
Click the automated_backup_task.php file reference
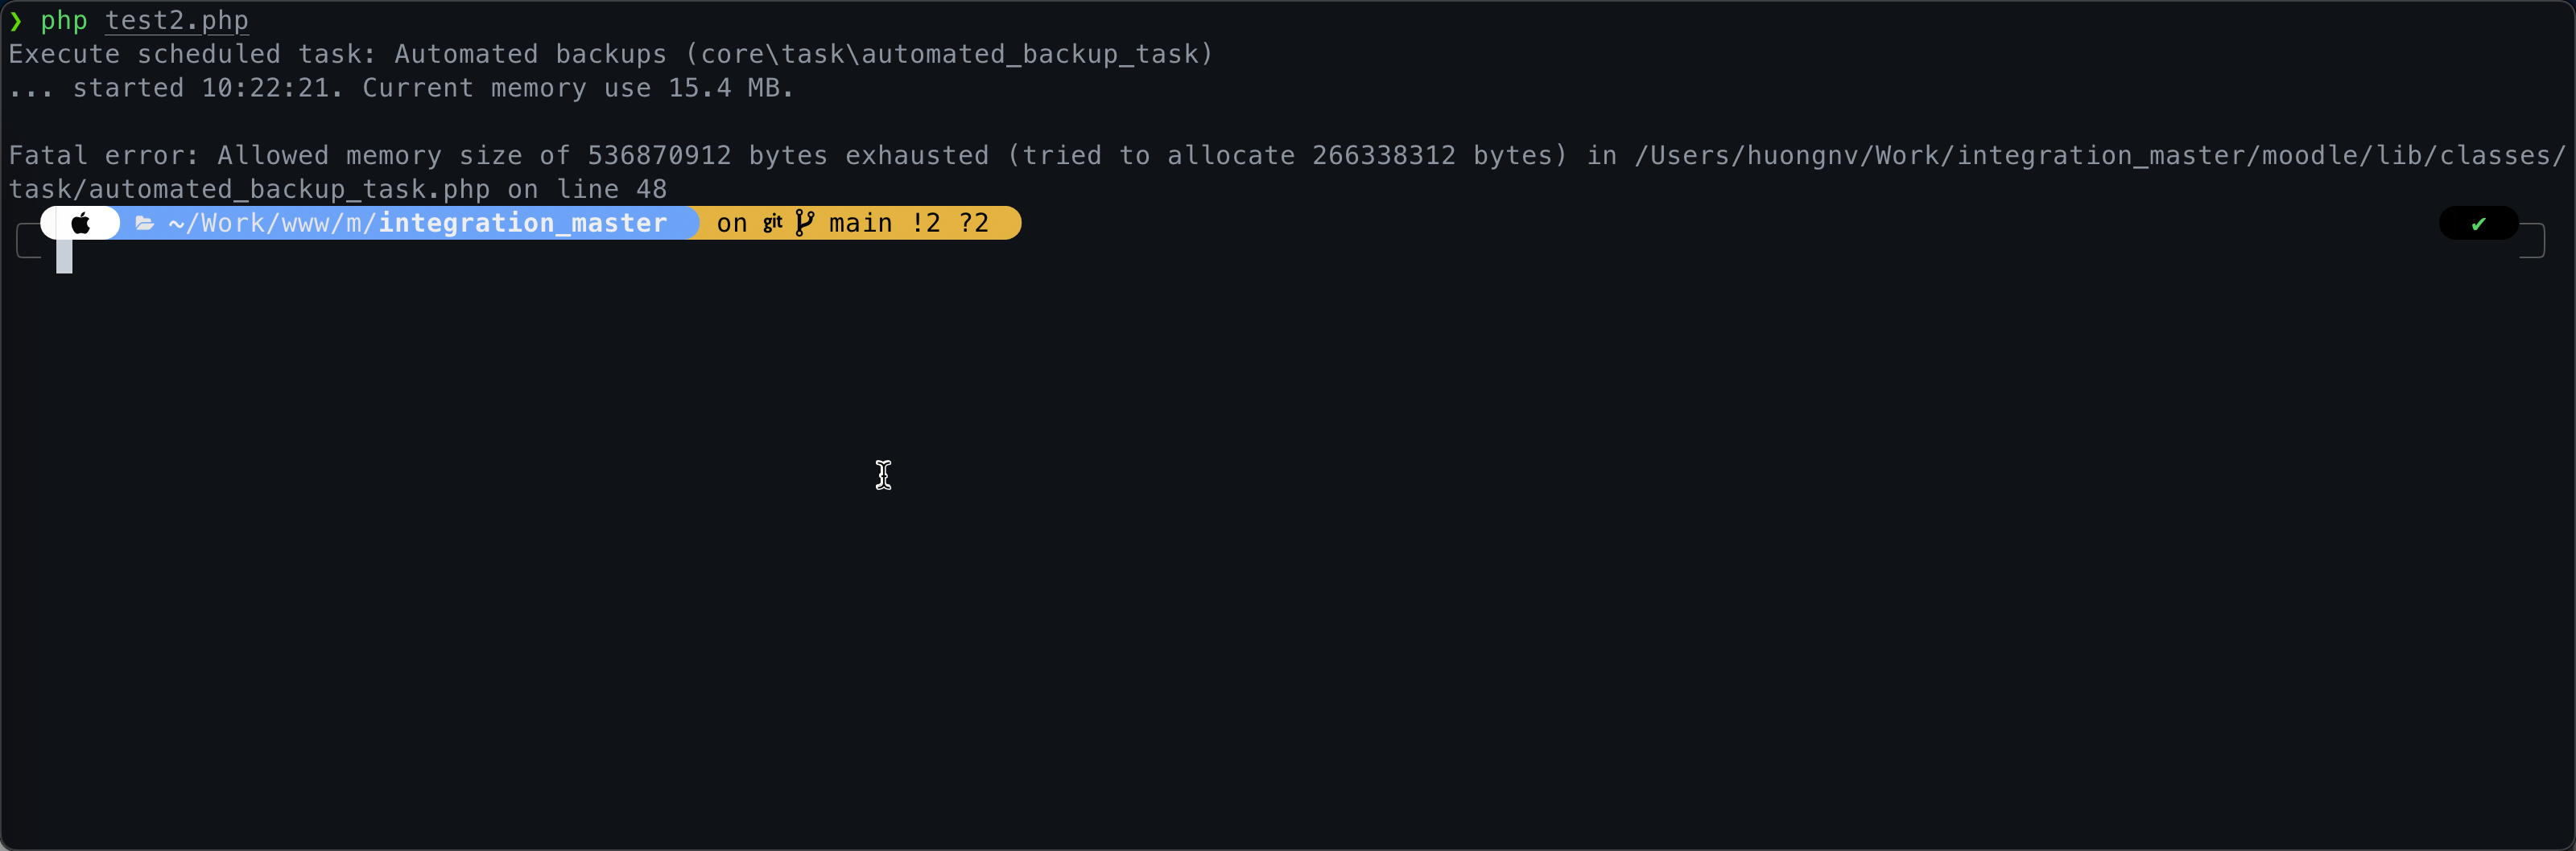(x=290, y=190)
